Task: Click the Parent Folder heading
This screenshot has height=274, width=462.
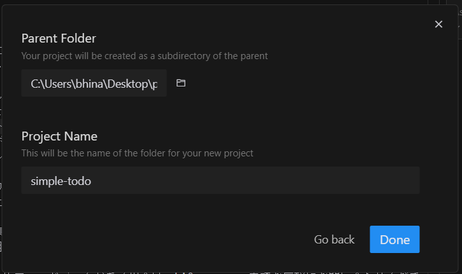Action: pyautogui.click(x=59, y=38)
